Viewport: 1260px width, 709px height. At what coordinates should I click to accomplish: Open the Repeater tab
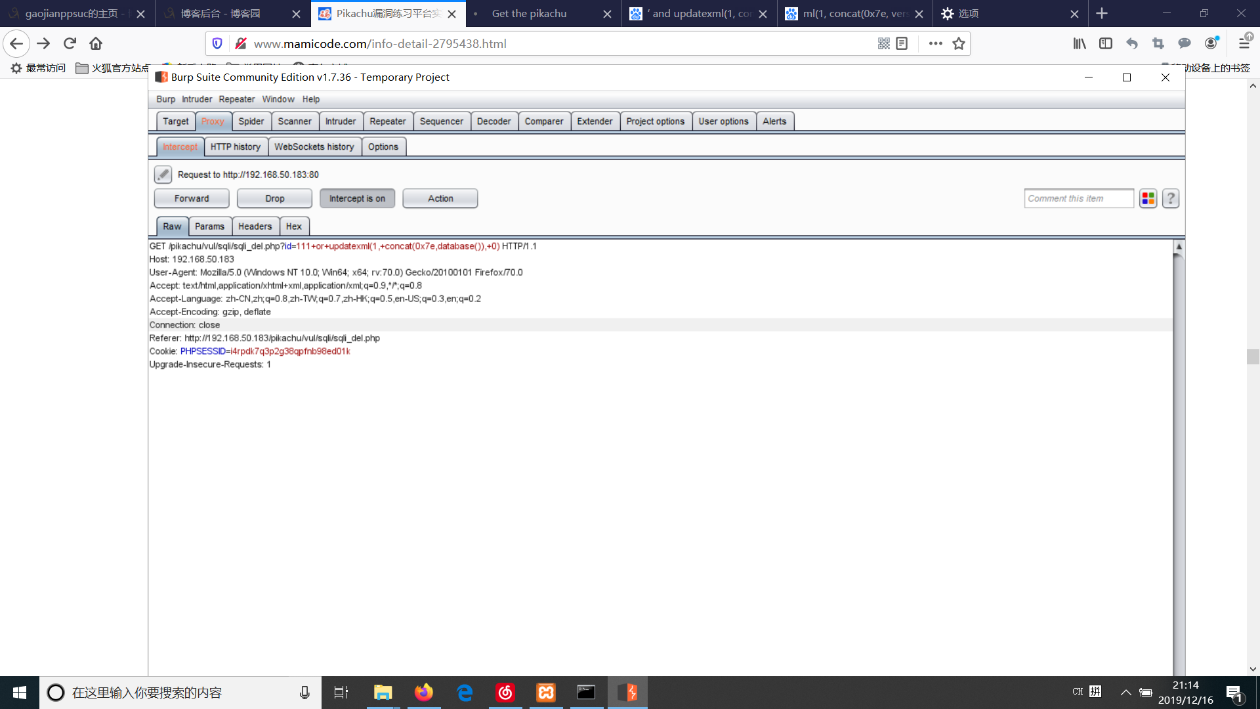(x=387, y=121)
